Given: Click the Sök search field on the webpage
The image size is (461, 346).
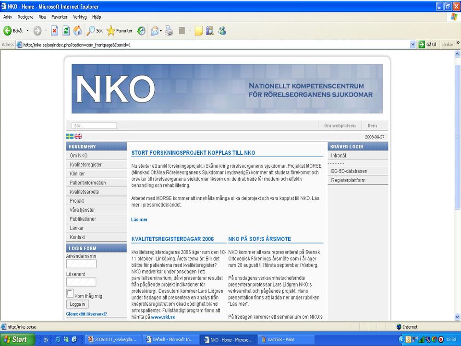Looking at the screenshot, I should tap(94, 126).
